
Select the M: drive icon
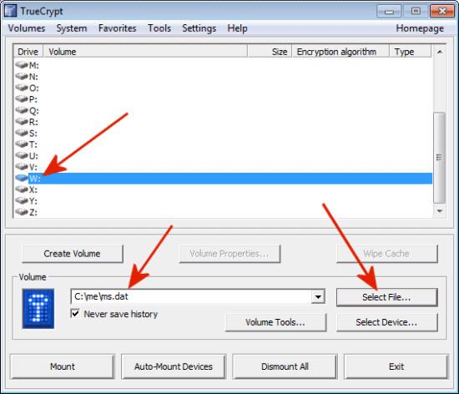tap(22, 64)
